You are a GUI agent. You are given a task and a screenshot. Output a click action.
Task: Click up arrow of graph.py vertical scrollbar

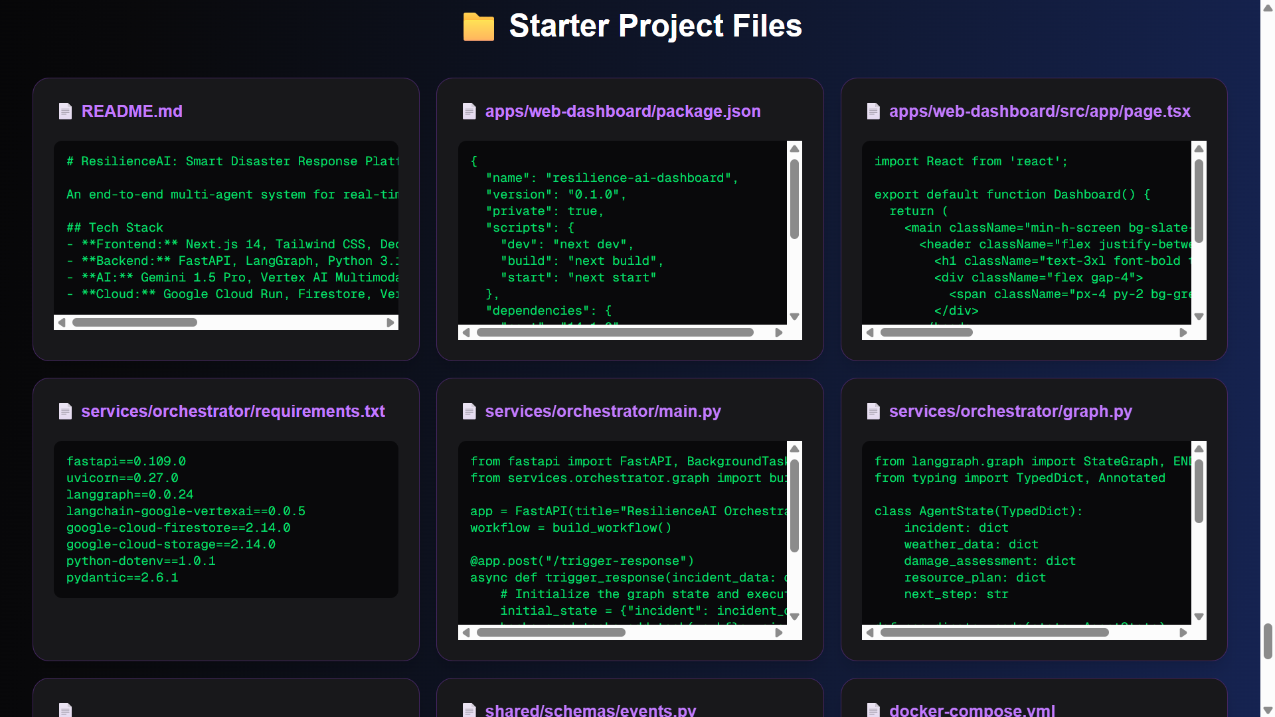pyautogui.click(x=1199, y=449)
